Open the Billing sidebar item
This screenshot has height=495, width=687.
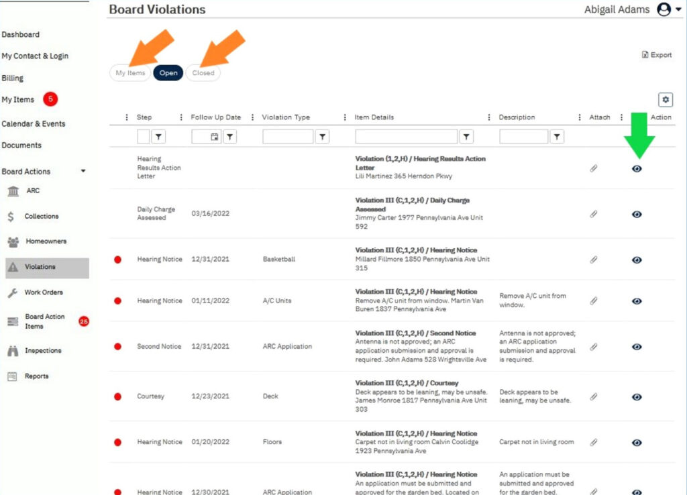click(x=12, y=78)
